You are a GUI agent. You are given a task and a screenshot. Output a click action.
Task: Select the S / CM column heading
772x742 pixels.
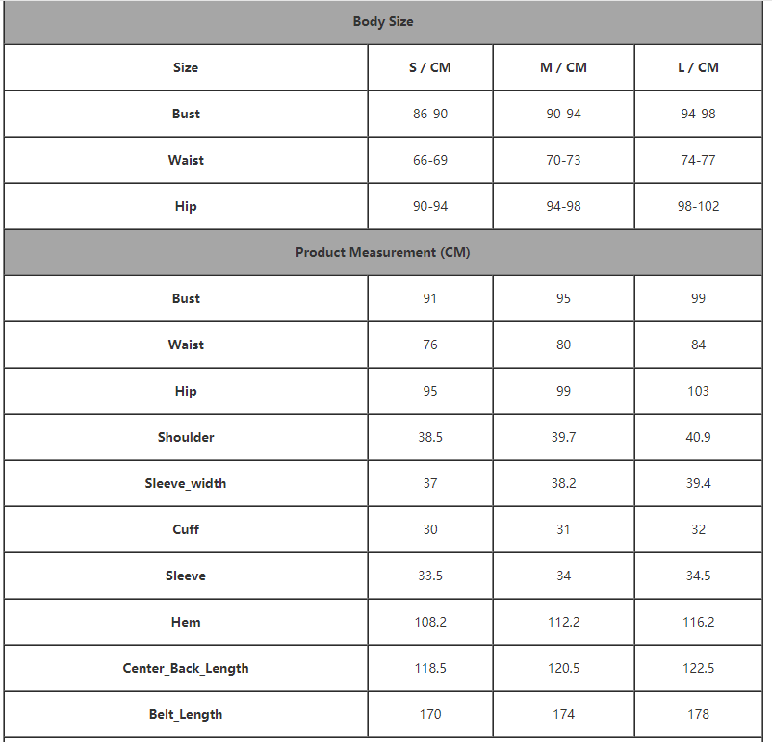coord(430,67)
